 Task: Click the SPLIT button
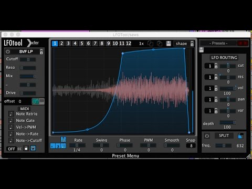point(224,135)
